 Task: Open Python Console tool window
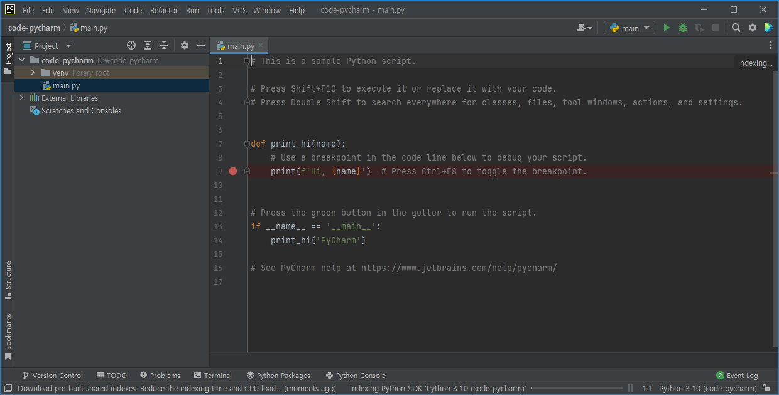pyautogui.click(x=356, y=376)
